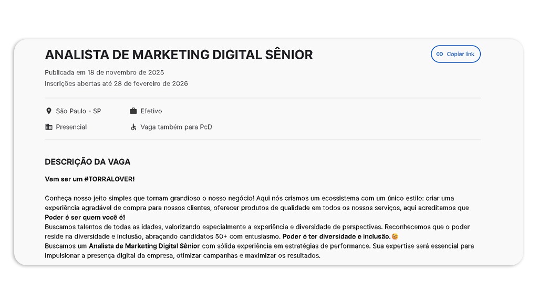Image resolution: width=538 pixels, height=281 pixels.
Task: Click the publication date text
Action: tap(104, 72)
